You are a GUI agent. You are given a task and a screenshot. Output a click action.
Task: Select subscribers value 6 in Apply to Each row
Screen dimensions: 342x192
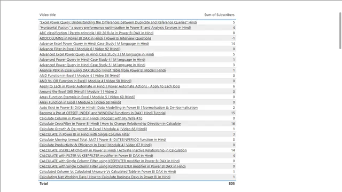click(x=234, y=86)
